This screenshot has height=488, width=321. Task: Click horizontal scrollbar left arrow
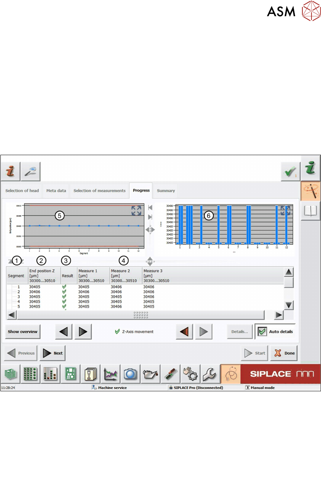(x=11, y=315)
